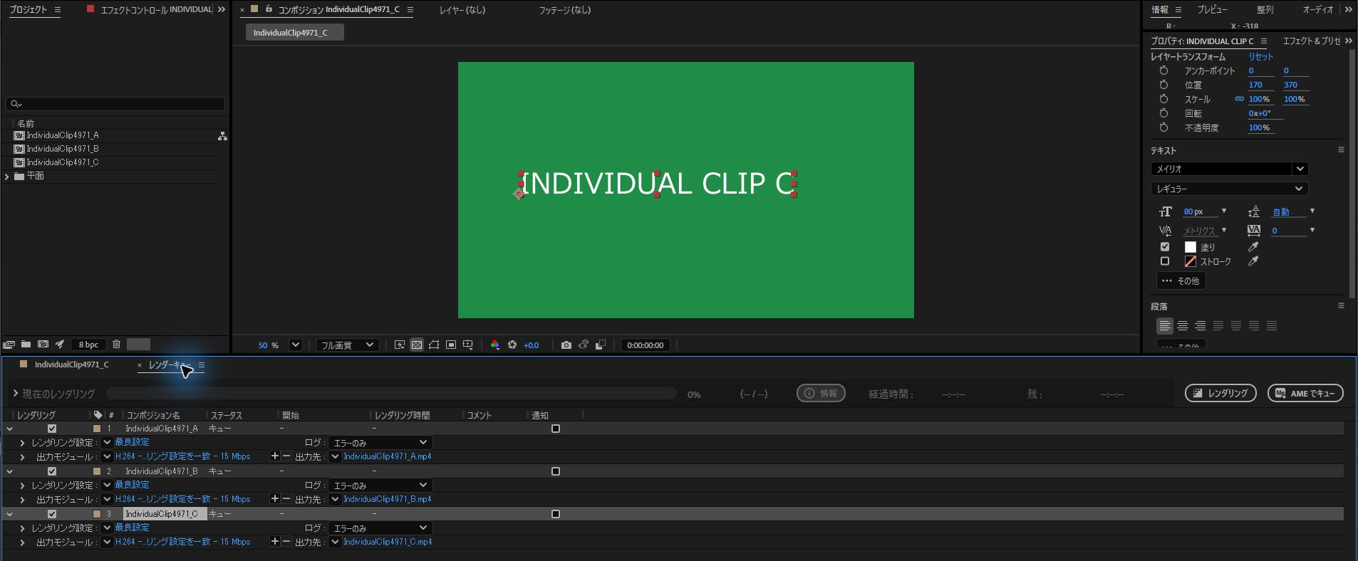Set paragraph to center align
Viewport: 1358px width, 561px height.
(x=1183, y=326)
